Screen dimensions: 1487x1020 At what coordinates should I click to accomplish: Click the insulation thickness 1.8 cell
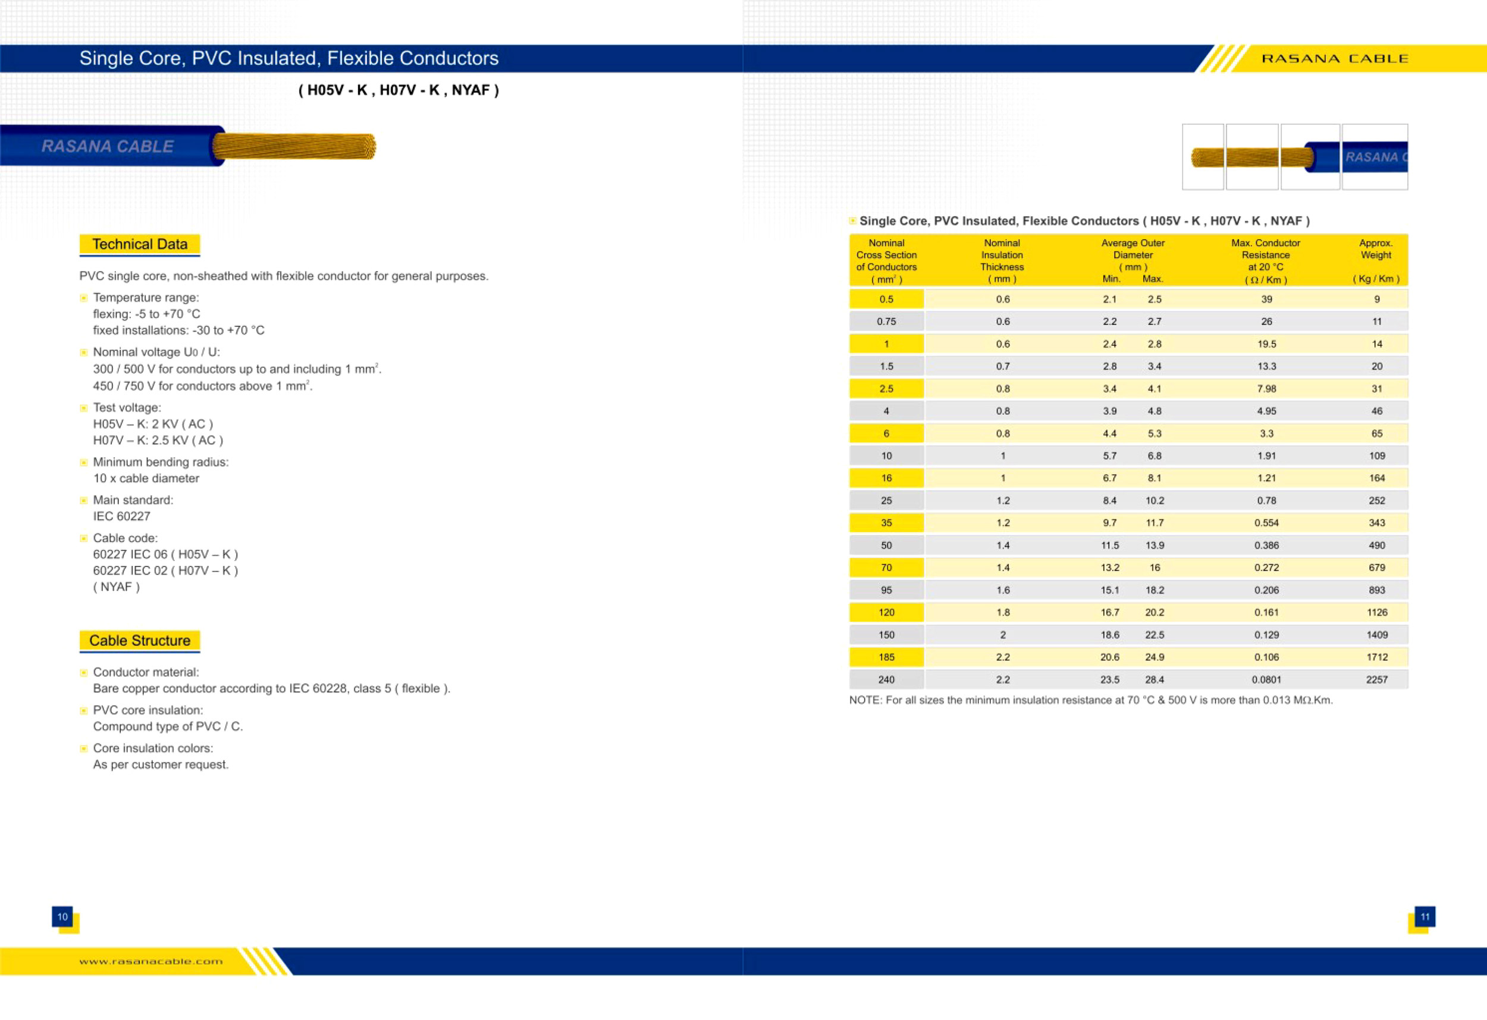[1003, 613]
